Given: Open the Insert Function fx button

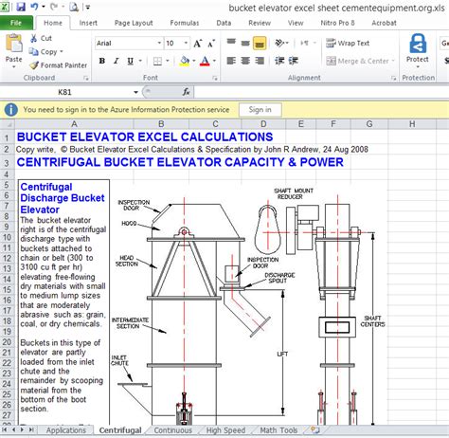Looking at the screenshot, I should click(187, 92).
